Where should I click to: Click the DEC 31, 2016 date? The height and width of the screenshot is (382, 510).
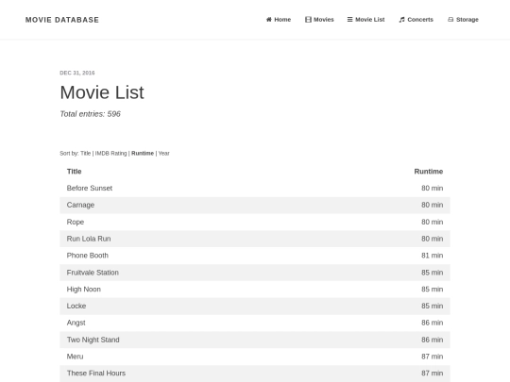pos(77,73)
